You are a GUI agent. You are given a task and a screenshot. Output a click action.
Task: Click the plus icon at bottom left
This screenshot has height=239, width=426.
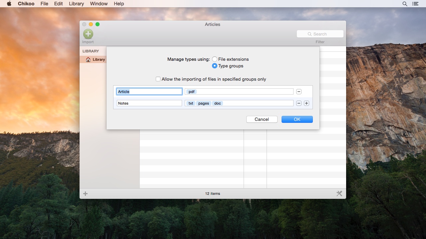86,194
